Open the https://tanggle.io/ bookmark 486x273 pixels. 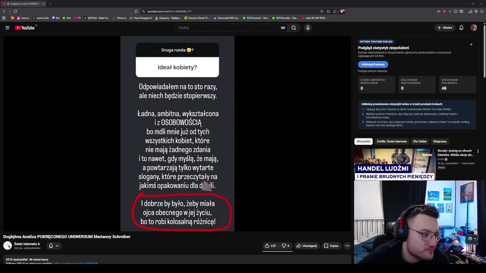click(x=141, y=18)
